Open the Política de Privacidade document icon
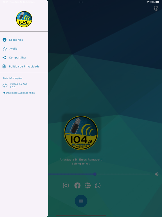Screen dimensions: 162x217 pyautogui.click(x=4, y=66)
